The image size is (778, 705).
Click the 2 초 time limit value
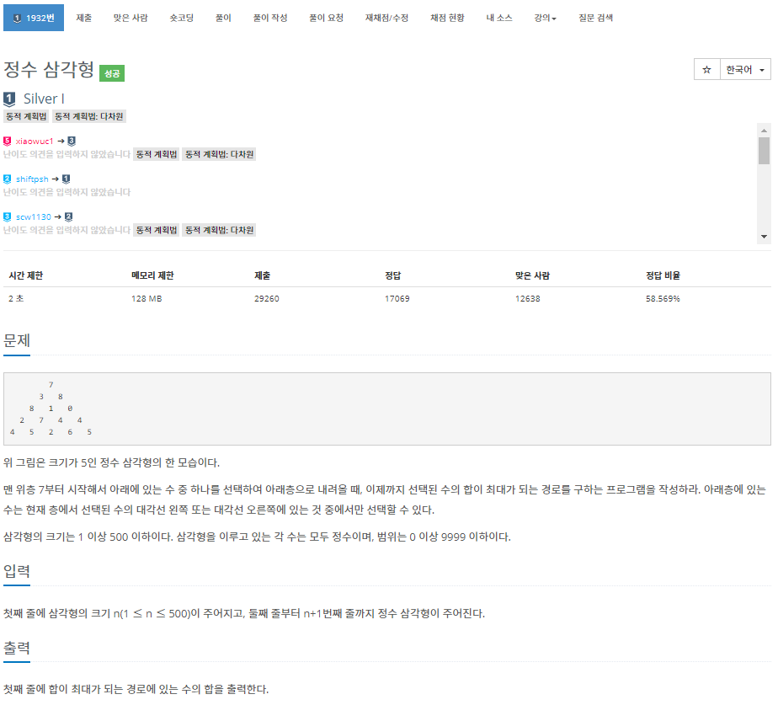16,298
